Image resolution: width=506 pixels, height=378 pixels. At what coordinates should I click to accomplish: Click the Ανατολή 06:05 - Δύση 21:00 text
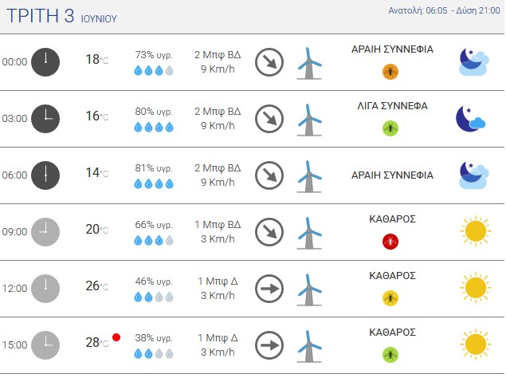point(444,10)
